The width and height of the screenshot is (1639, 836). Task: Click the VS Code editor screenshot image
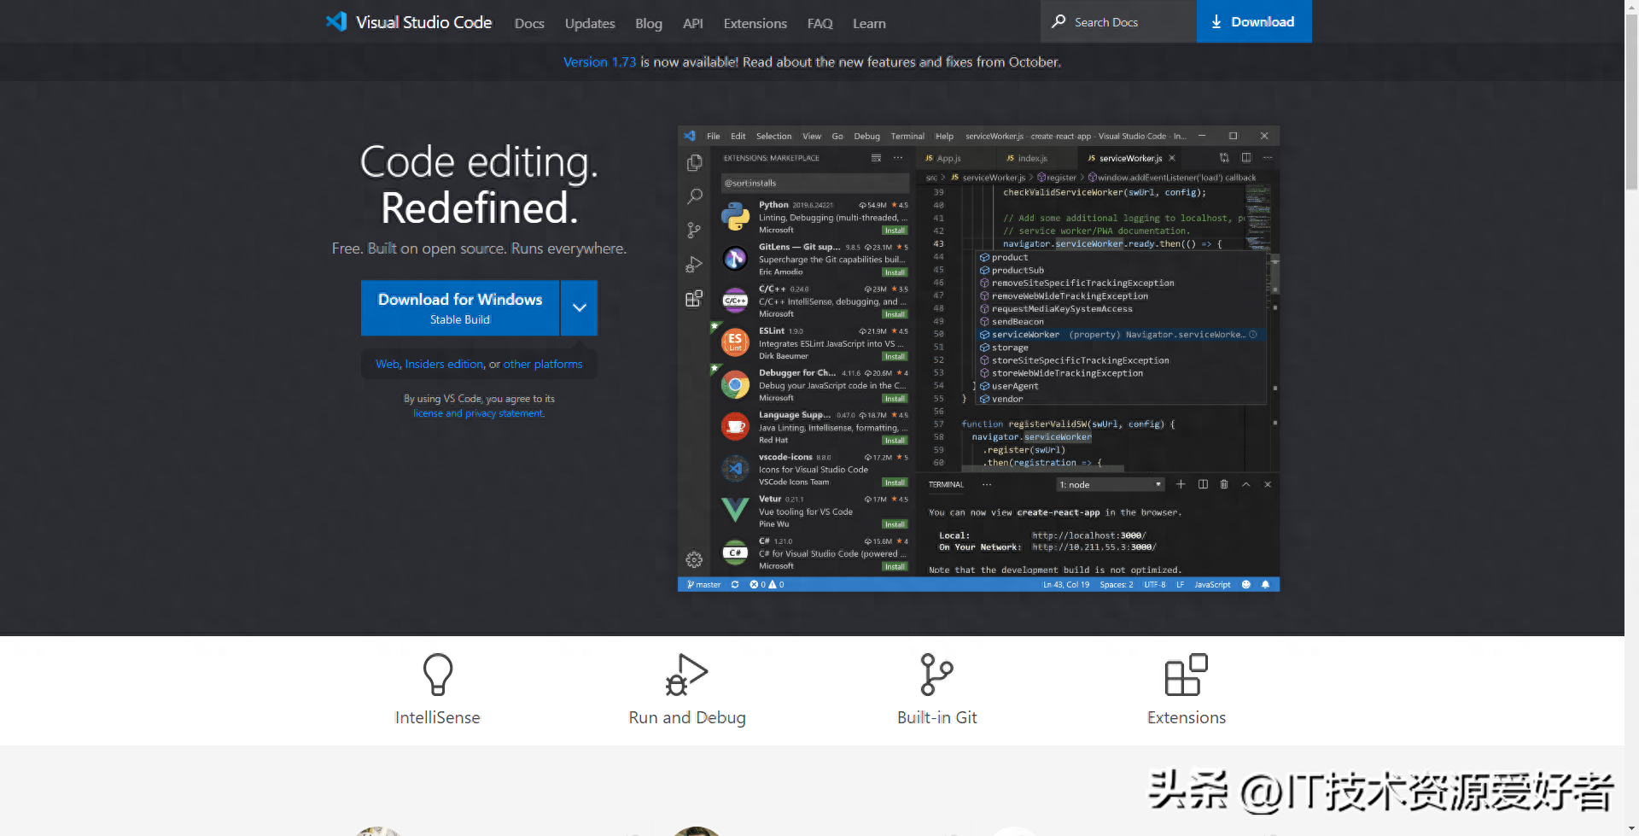pyautogui.click(x=978, y=359)
